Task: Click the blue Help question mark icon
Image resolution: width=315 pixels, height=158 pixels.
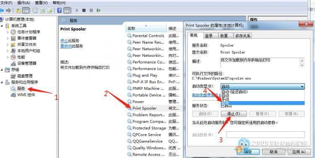Action: [x=60, y=10]
